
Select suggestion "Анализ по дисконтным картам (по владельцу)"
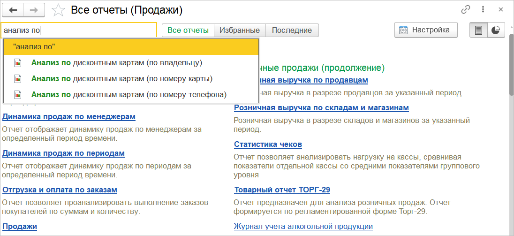click(x=117, y=62)
